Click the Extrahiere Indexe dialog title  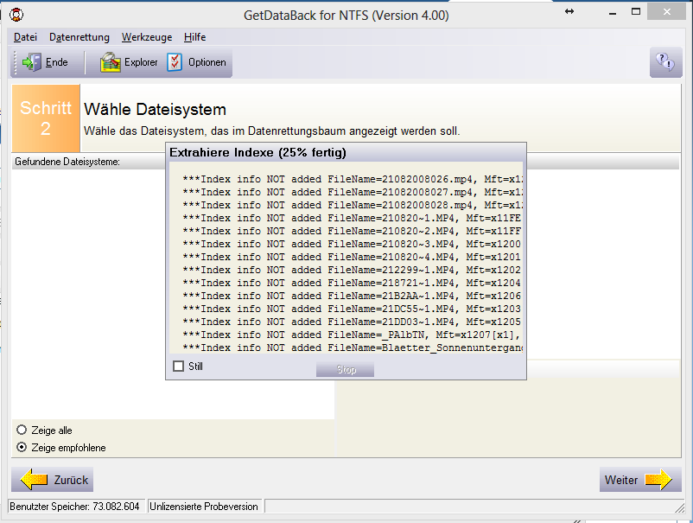click(257, 152)
